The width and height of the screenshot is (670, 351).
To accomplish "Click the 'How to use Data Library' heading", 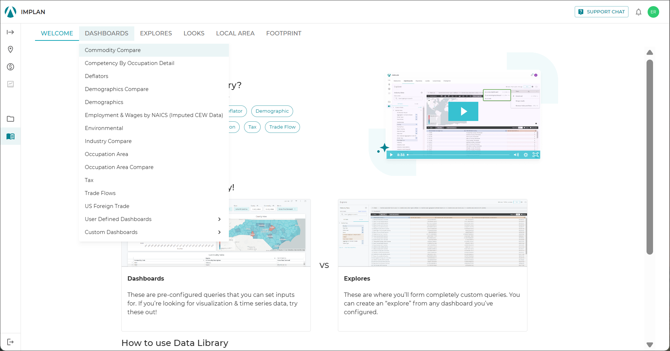I will click(175, 343).
